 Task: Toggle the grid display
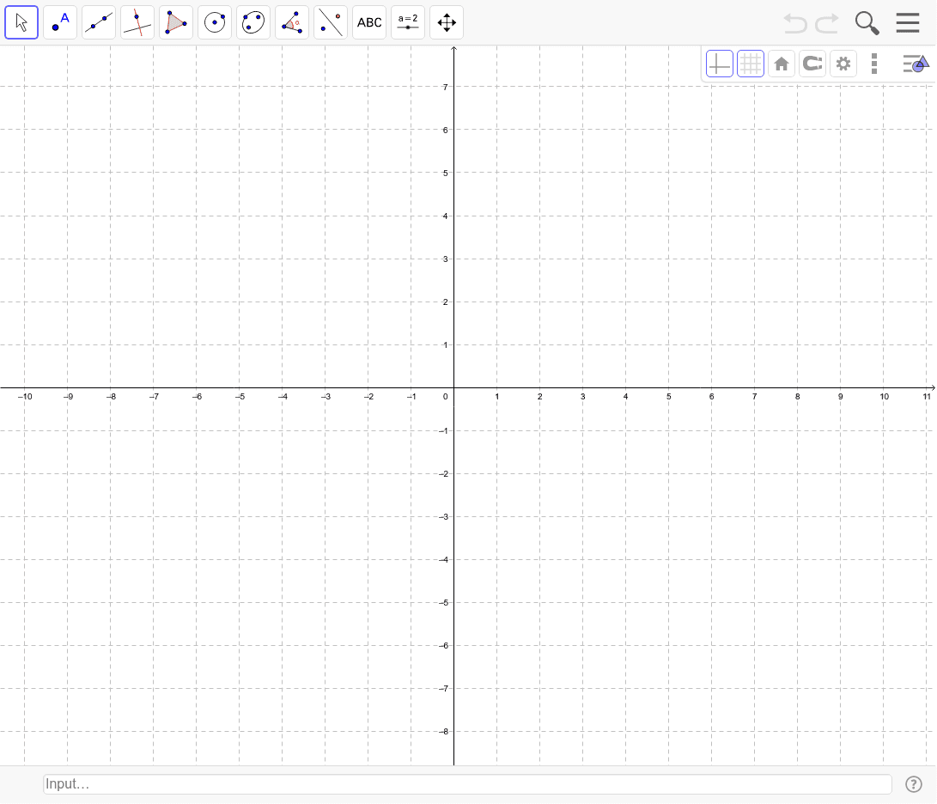click(751, 63)
